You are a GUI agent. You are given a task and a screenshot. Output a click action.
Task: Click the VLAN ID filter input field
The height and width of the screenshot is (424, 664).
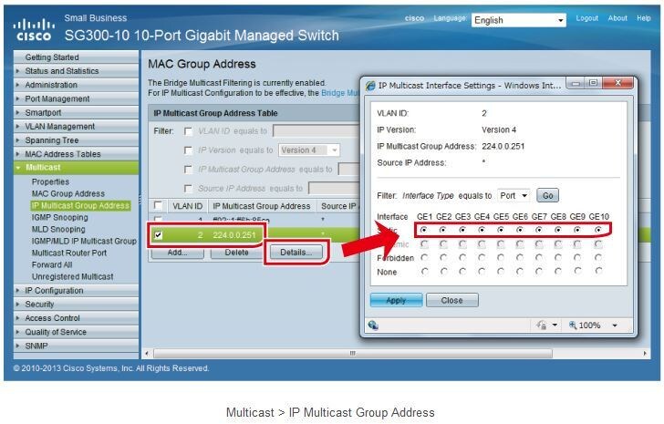click(x=316, y=131)
